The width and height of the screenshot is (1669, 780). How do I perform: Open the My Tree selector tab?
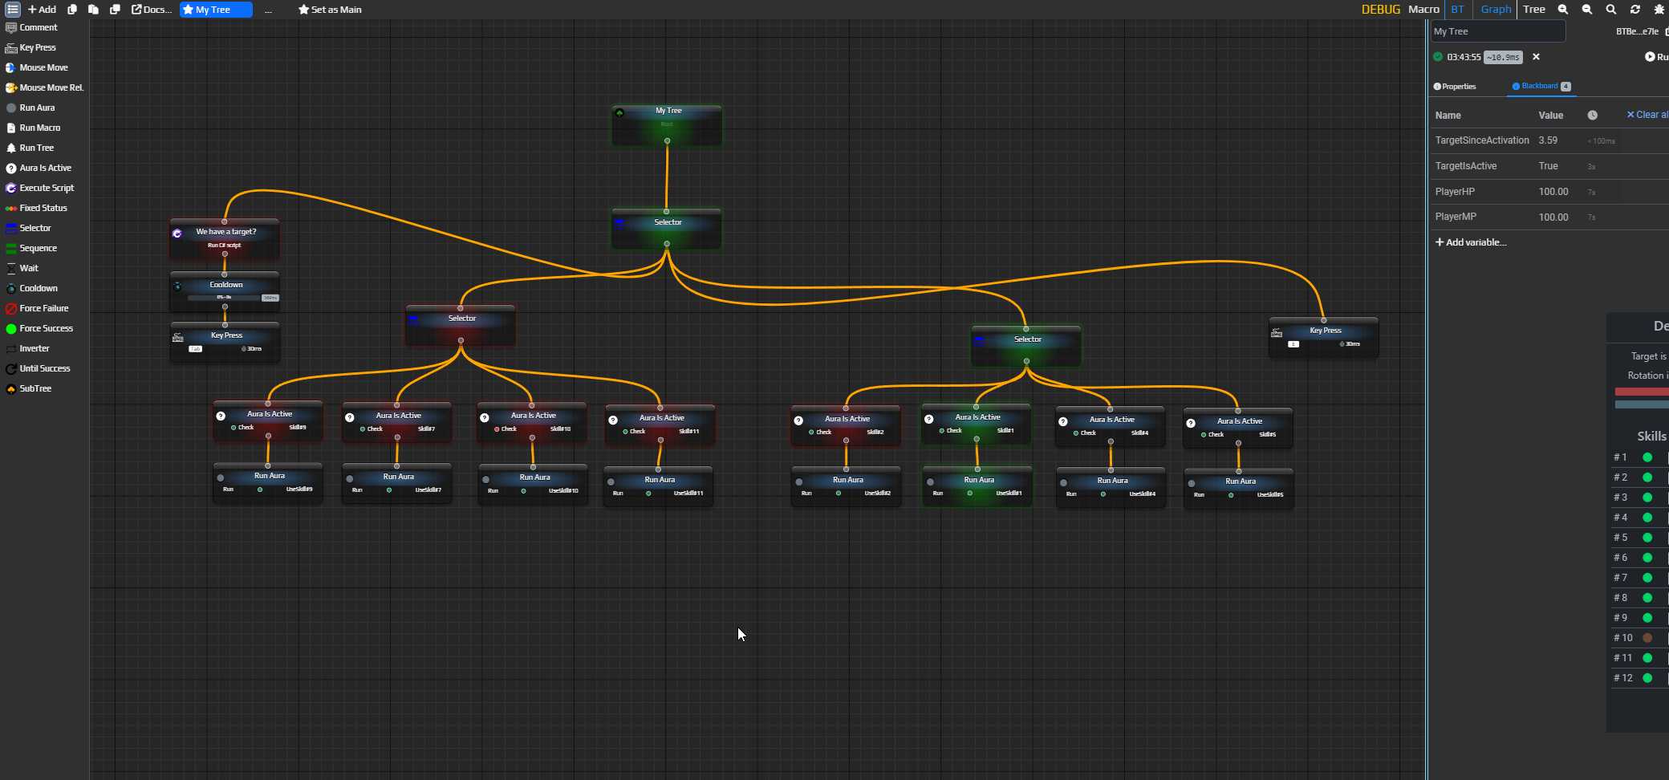(215, 10)
